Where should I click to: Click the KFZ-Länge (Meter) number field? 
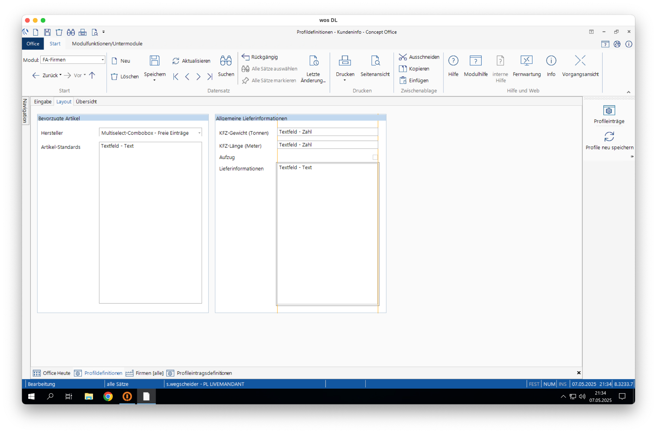tap(328, 145)
